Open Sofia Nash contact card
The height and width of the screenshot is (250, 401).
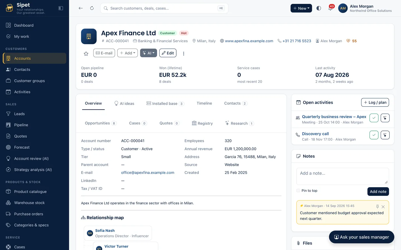tap(118, 233)
